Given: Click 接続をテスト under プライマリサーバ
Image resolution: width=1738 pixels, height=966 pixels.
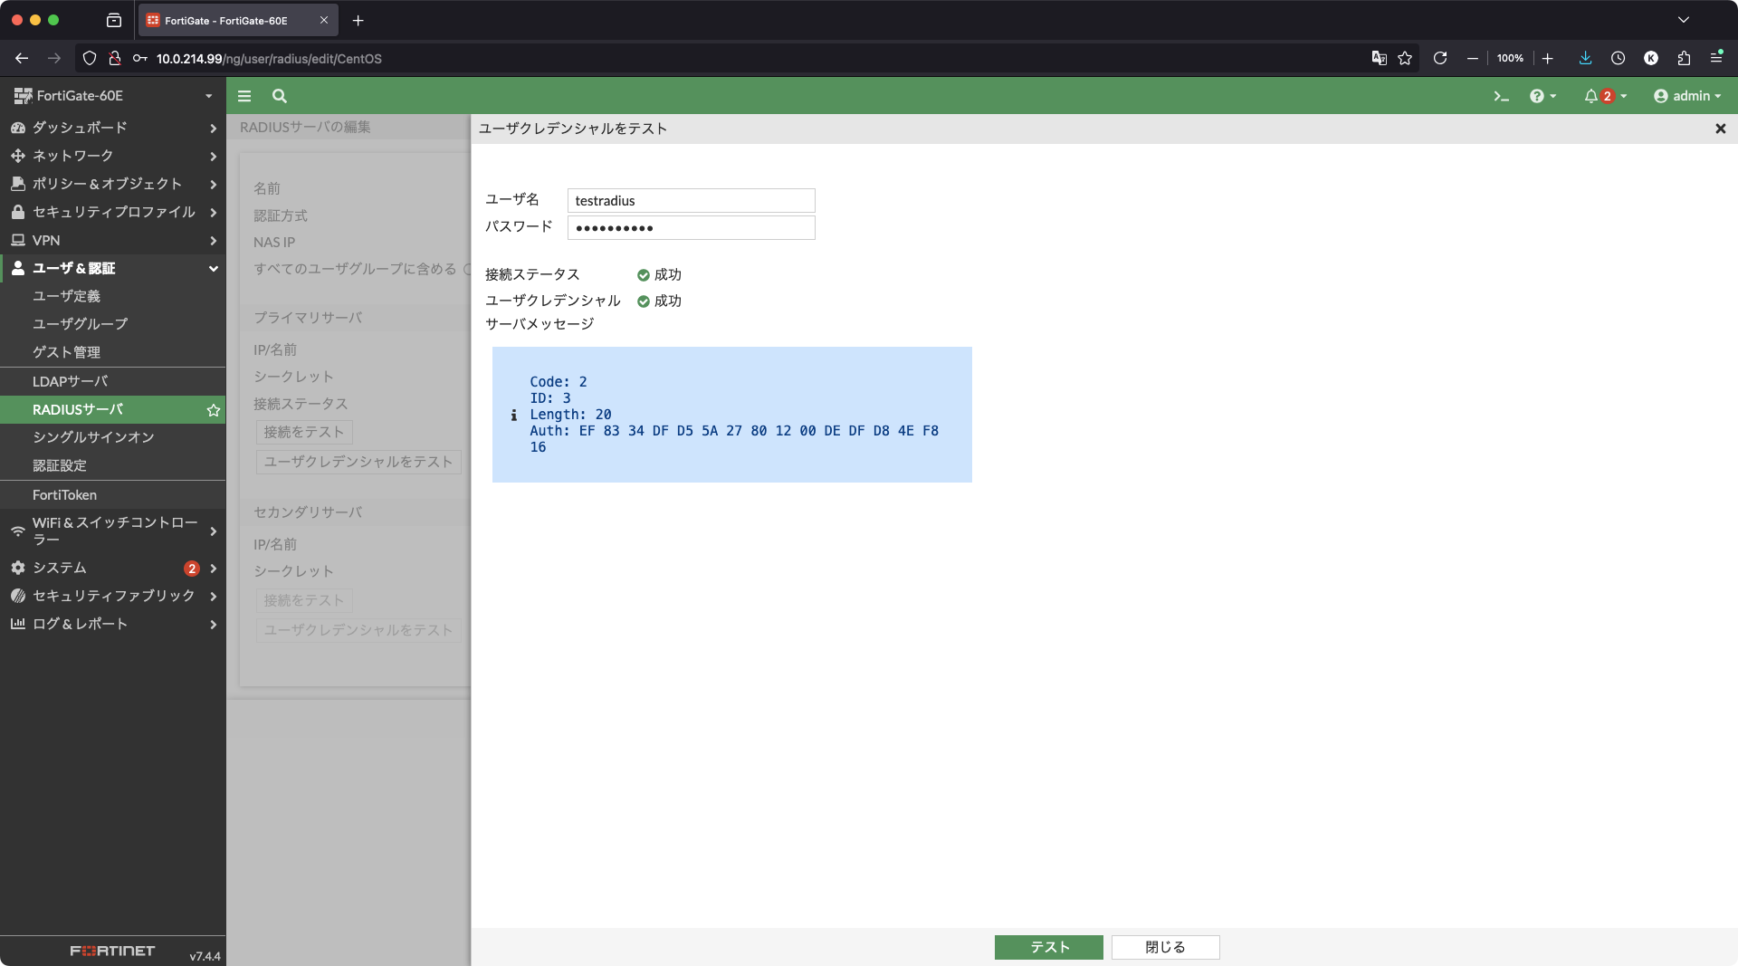Looking at the screenshot, I should (304, 432).
